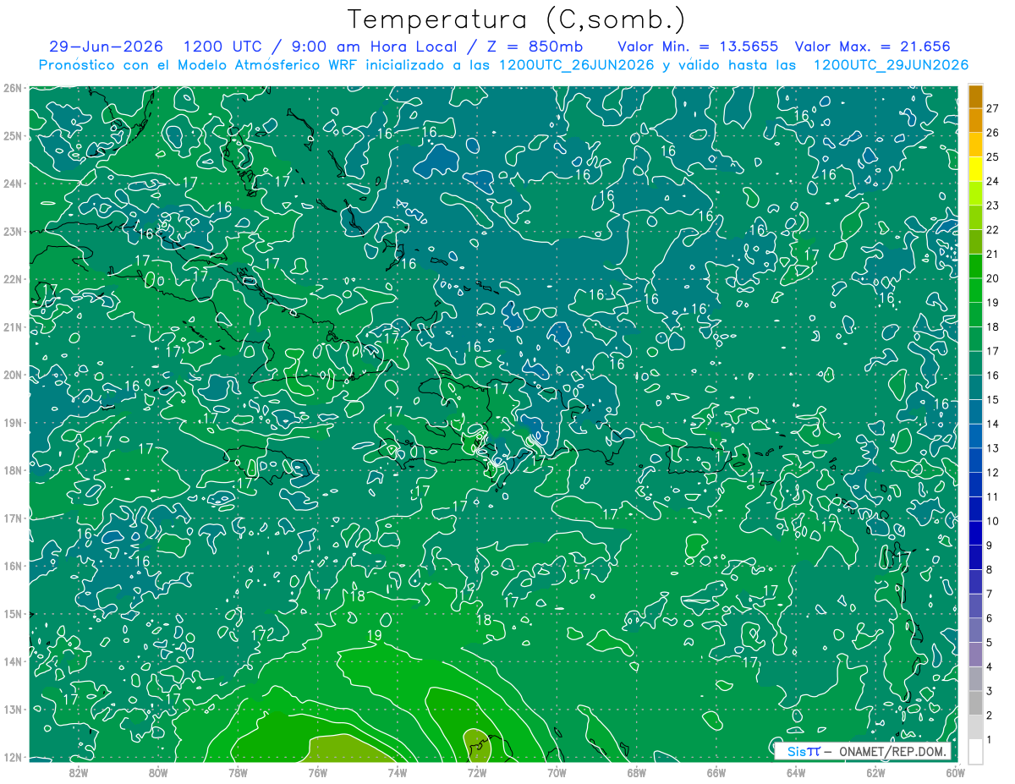
Task: Click the WRF model 'Pronóstico con el Modelo' line
Action: (503, 65)
